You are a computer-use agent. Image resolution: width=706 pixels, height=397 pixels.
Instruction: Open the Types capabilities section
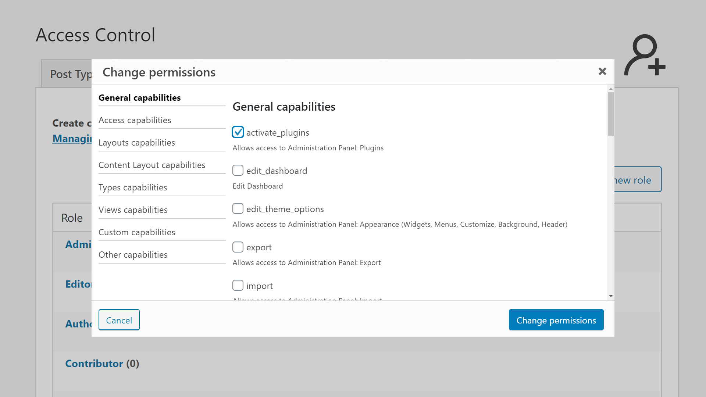[x=133, y=187]
